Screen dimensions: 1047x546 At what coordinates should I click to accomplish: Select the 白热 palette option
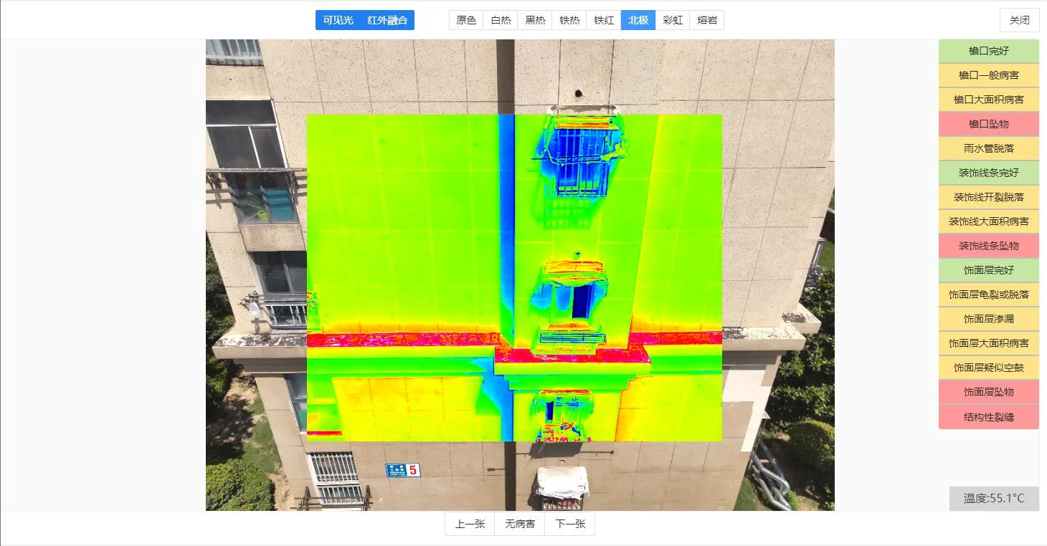(501, 20)
